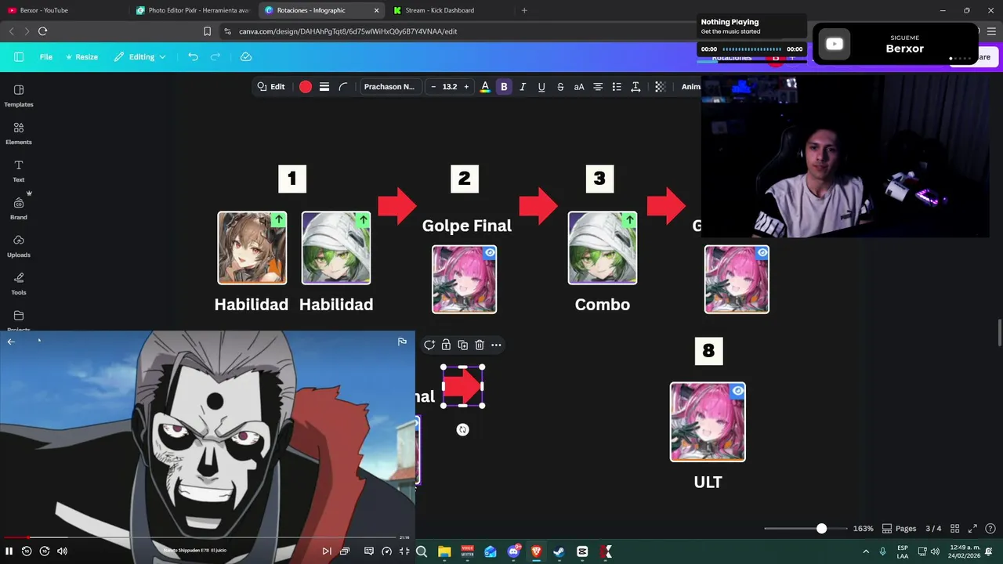Expand the Editing mode dropdown
1003x564 pixels.
(140, 57)
